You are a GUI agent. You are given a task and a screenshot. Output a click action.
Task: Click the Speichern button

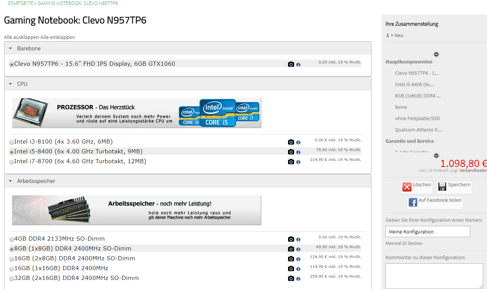pos(454,187)
